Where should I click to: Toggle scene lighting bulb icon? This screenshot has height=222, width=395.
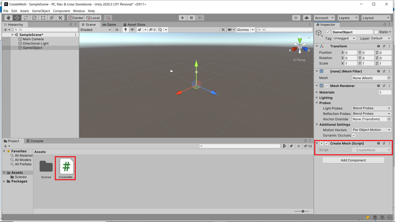click(125, 30)
